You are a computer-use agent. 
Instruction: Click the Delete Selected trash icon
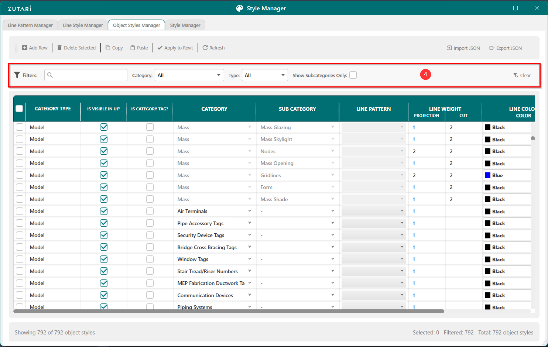(x=59, y=48)
